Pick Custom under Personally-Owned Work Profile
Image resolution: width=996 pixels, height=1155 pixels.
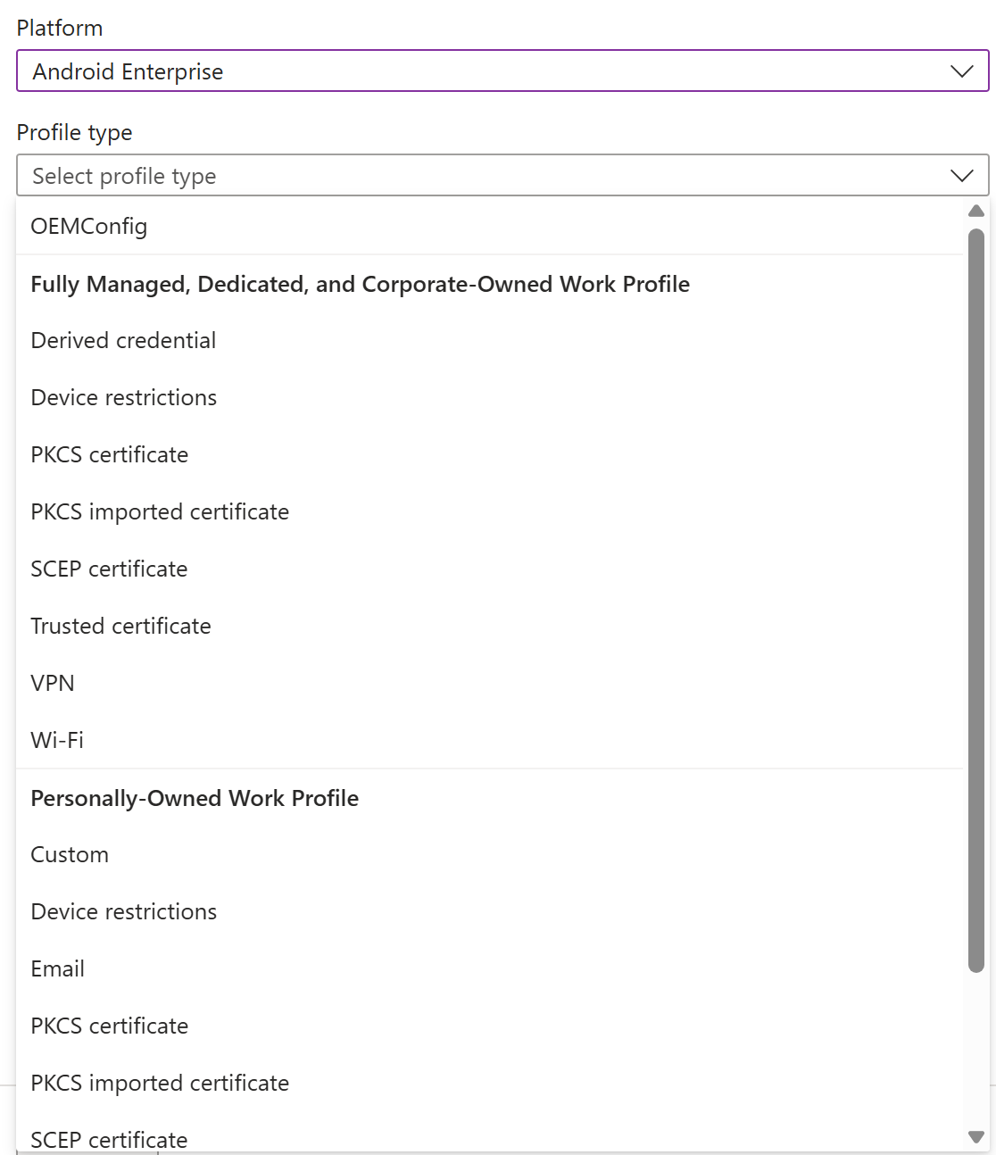tap(70, 855)
